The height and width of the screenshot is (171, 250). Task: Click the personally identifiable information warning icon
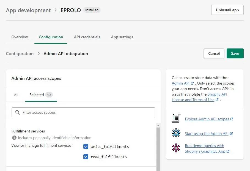14,138
